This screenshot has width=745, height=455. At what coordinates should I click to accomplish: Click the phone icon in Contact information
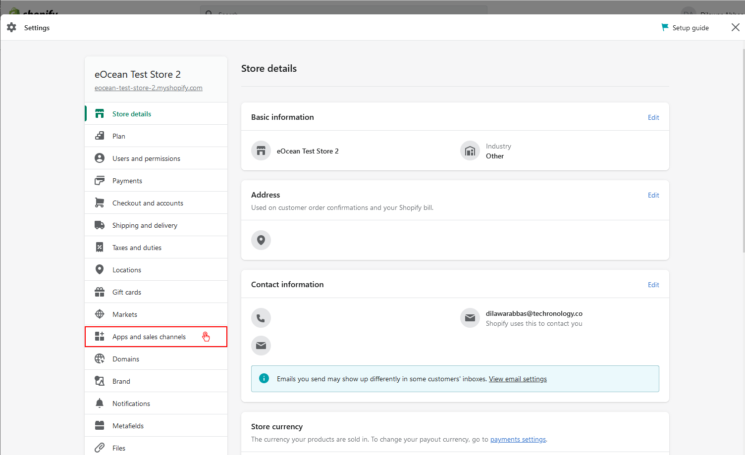[261, 318]
